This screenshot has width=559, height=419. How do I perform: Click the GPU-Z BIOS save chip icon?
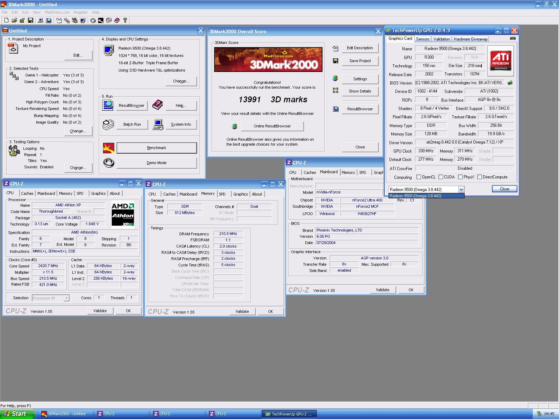click(510, 83)
